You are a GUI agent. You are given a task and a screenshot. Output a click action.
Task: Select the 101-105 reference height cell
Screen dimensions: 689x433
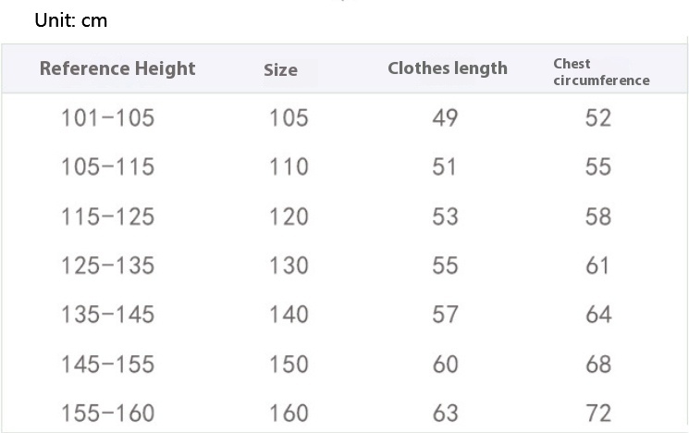[107, 118]
